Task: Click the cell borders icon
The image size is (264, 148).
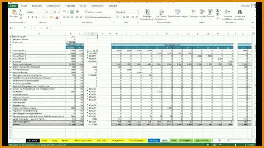Action: tap(44, 17)
